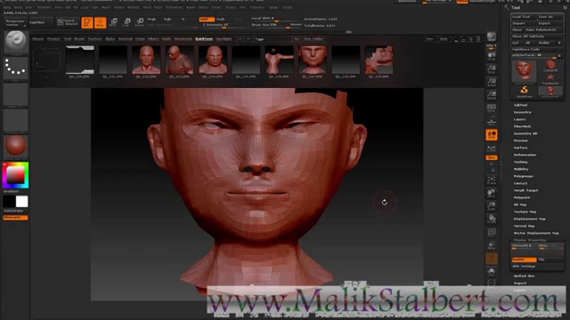This screenshot has width=570, height=320.
Task: Pick a color in the color picker square
Action: point(15,175)
